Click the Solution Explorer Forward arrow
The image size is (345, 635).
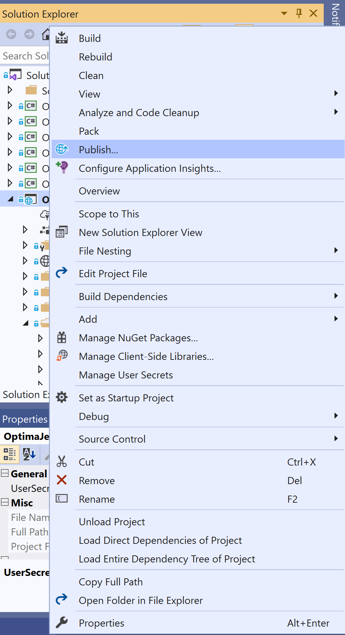(29, 34)
